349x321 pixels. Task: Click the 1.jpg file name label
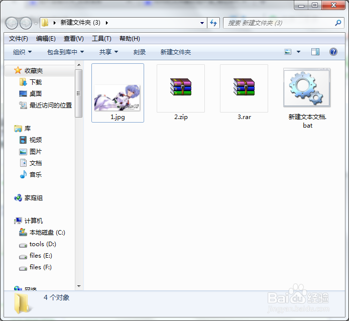click(x=118, y=117)
